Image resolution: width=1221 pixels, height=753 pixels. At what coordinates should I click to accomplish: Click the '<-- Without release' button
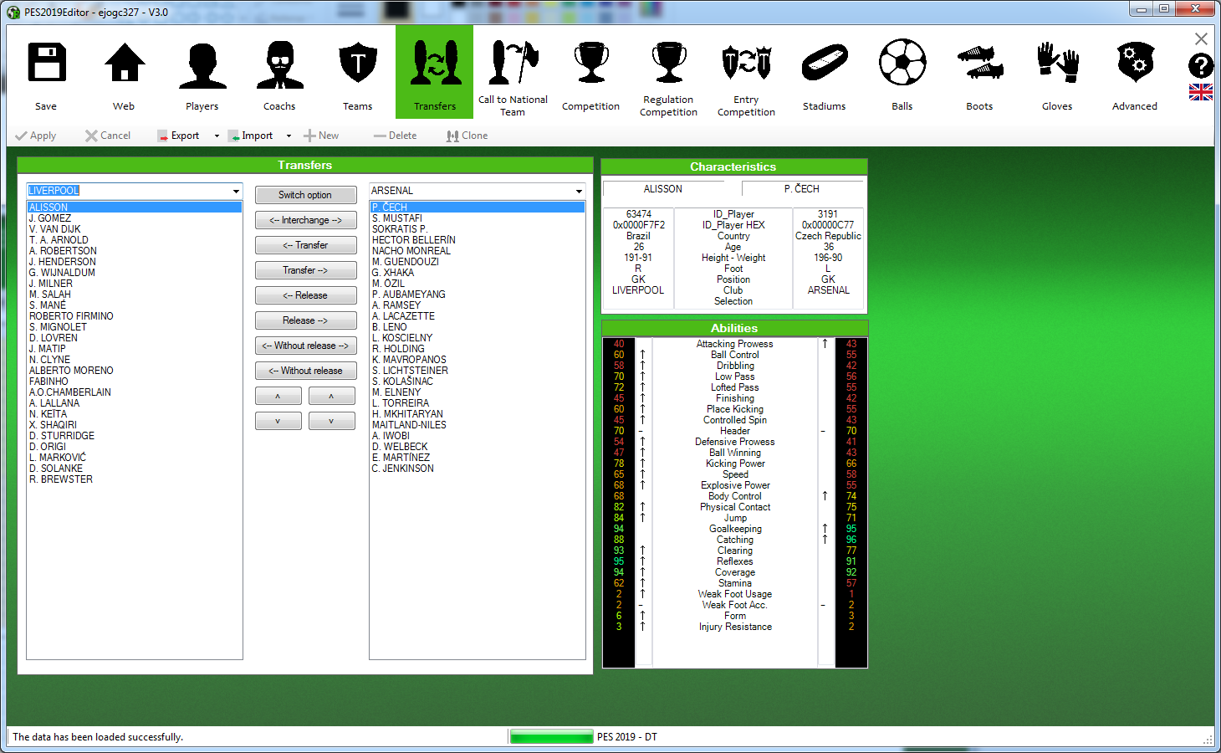tap(306, 371)
